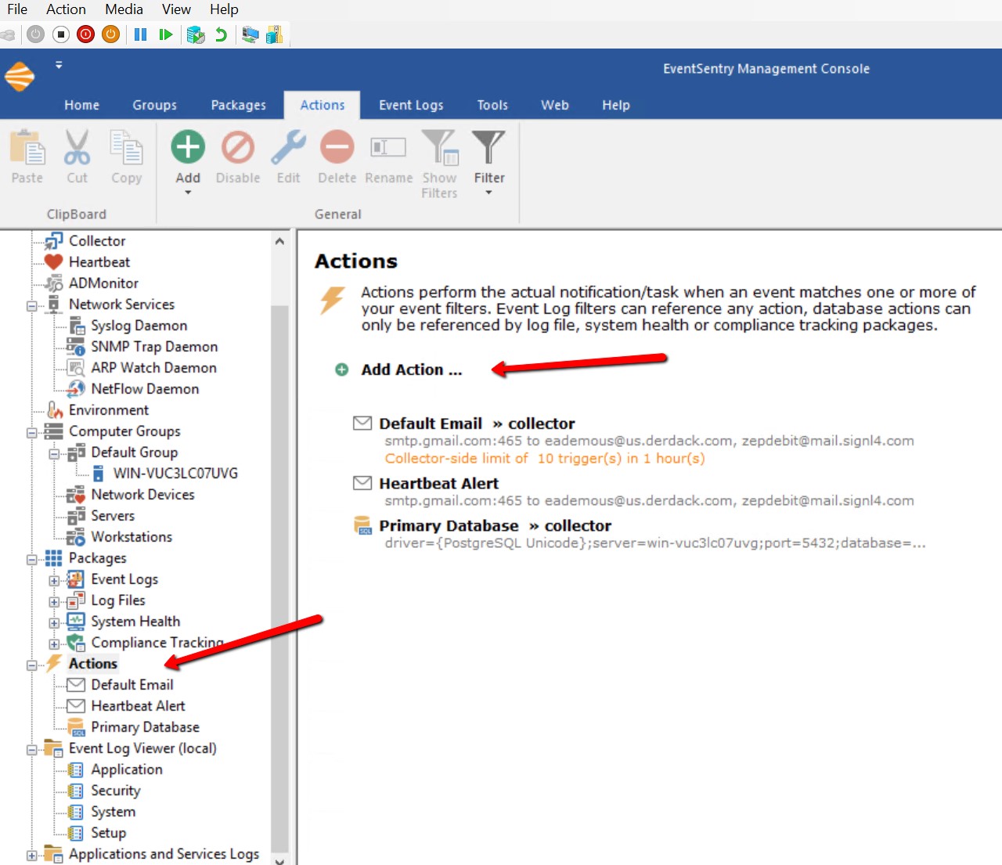Viewport: 1002px width, 865px height.
Task: Open the View menu
Action: tap(176, 9)
